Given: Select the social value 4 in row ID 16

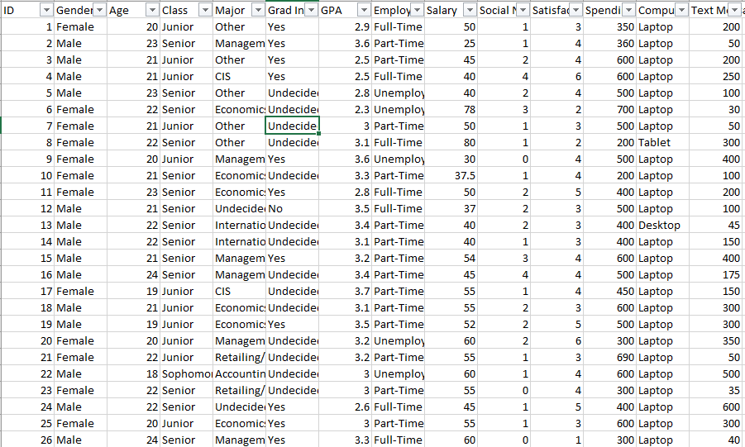Looking at the screenshot, I should 504,275.
